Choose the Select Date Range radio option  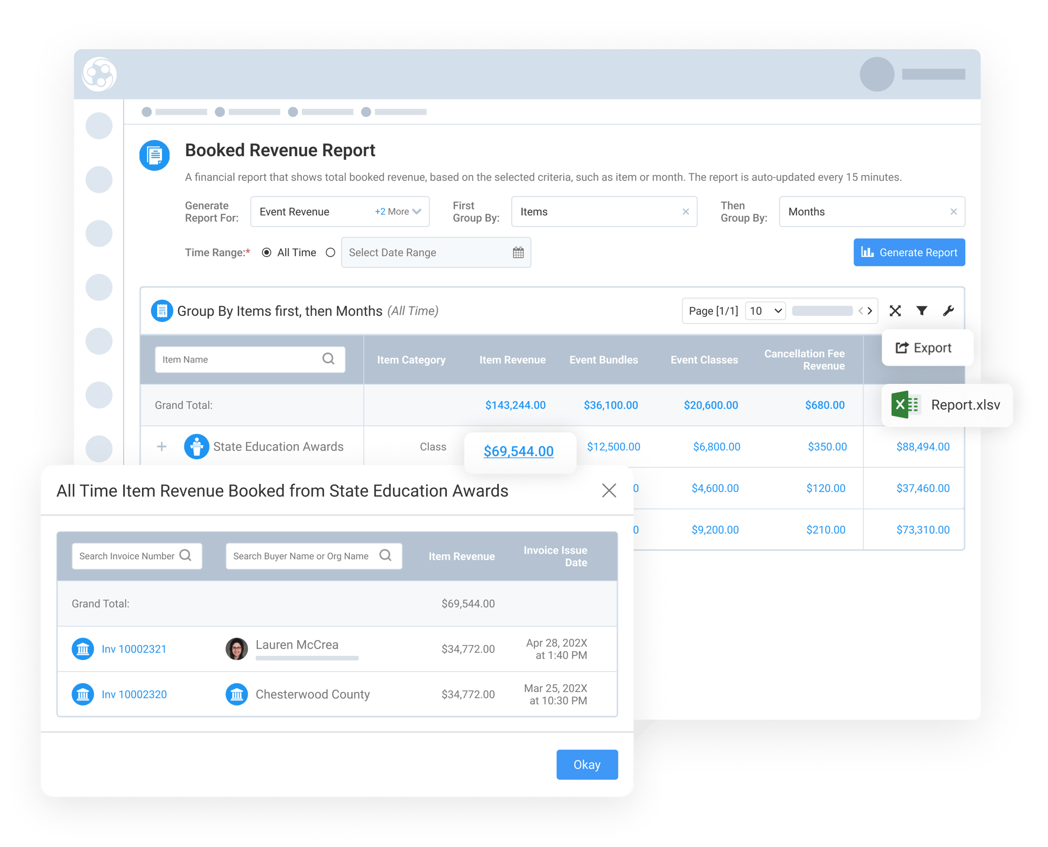tap(331, 252)
